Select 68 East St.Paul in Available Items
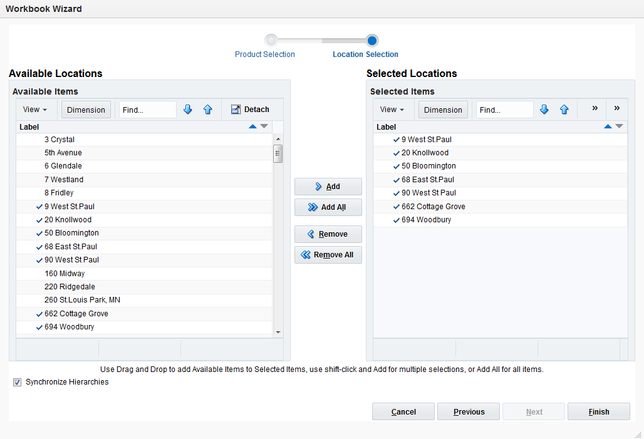 point(144,246)
